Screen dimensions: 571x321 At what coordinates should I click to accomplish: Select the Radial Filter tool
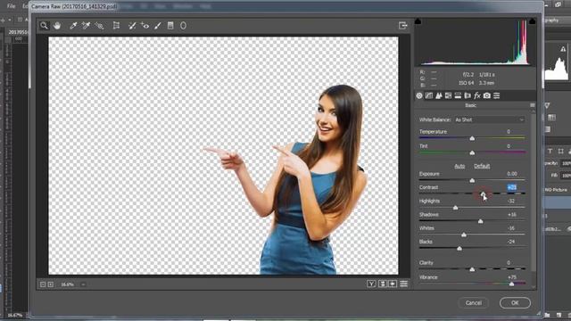pyautogui.click(x=183, y=26)
